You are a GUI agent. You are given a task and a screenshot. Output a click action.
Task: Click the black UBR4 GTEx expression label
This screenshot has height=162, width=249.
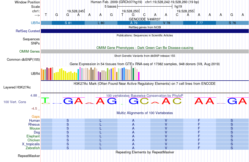click(x=35, y=74)
